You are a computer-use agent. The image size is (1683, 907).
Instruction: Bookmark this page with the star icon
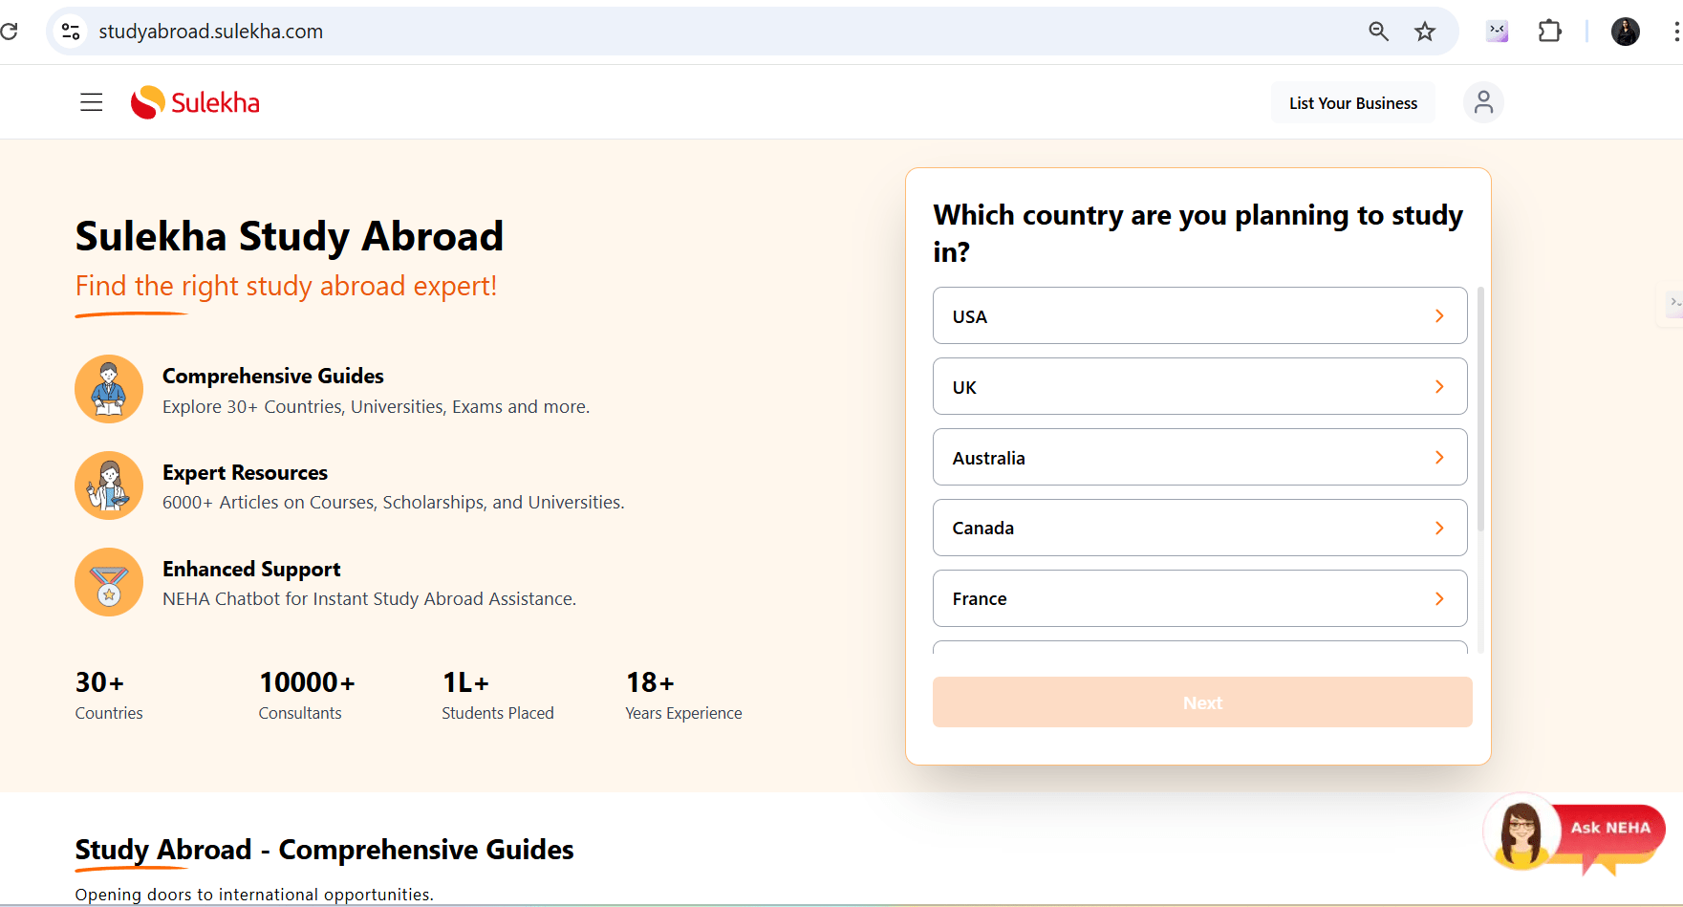point(1425,32)
